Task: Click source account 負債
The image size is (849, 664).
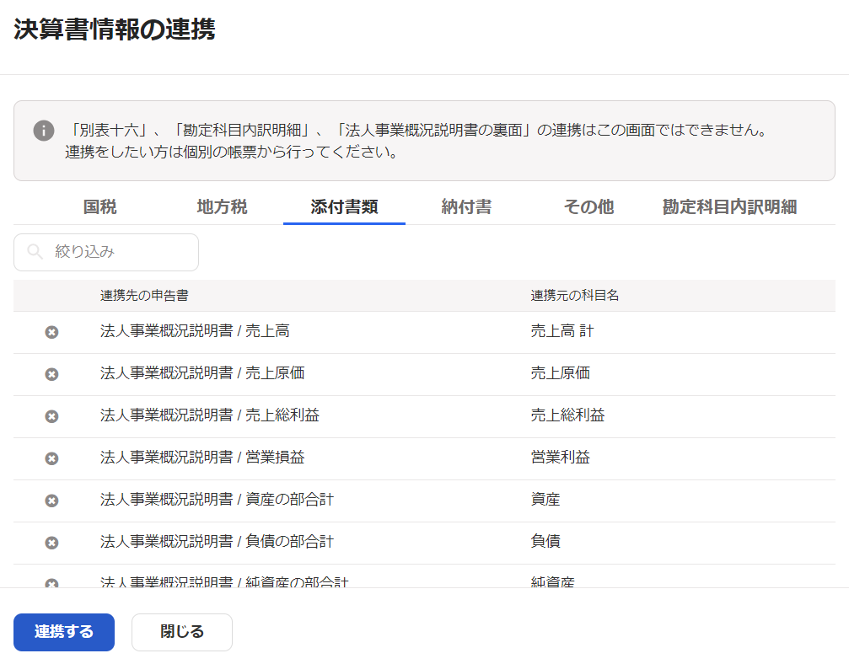Action: click(545, 542)
